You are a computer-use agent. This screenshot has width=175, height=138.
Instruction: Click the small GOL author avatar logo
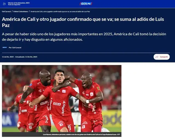[x=5, y=47]
